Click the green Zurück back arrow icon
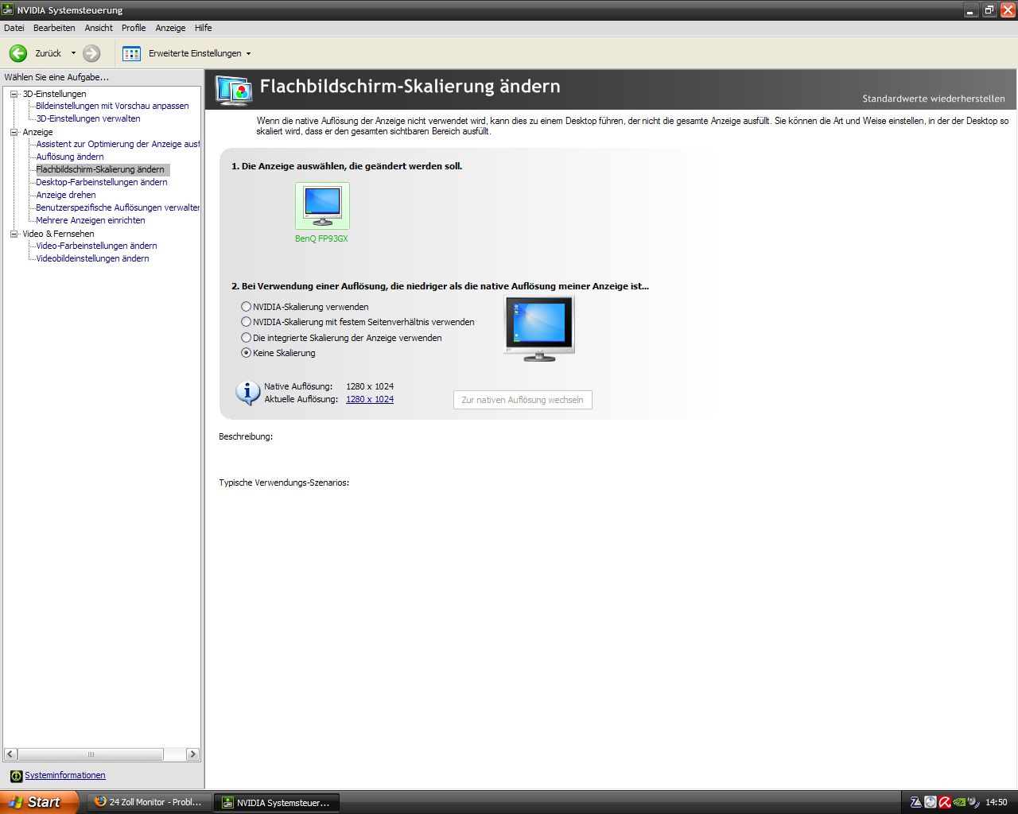This screenshot has height=814, width=1018. point(17,53)
